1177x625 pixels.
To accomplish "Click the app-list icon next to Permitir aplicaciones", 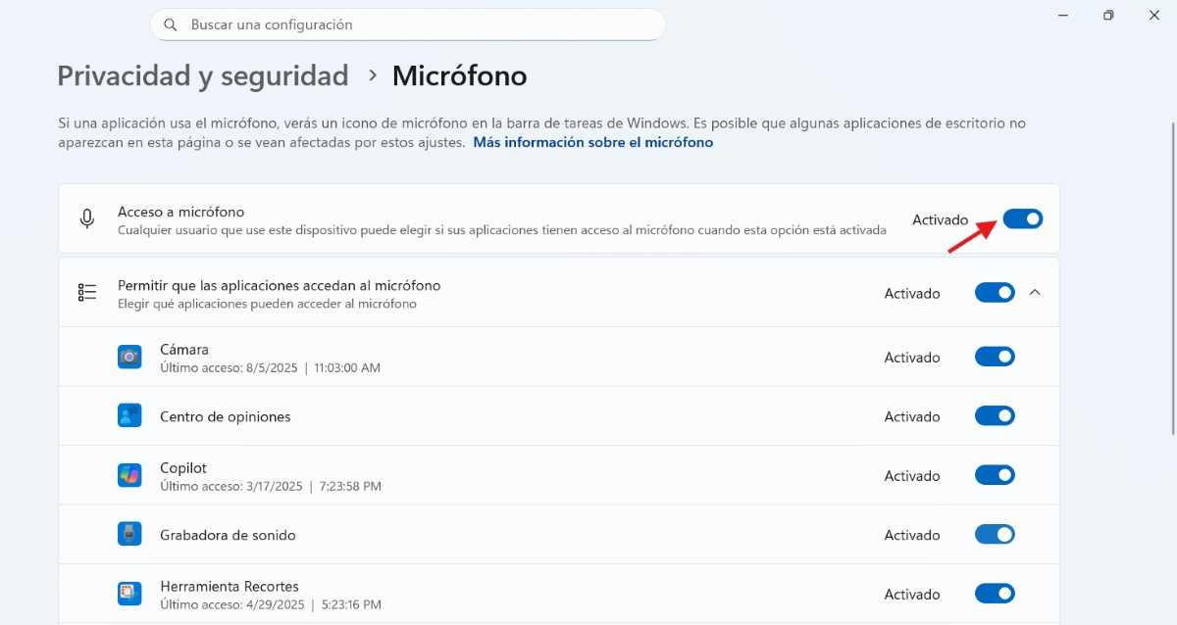I will pyautogui.click(x=86, y=291).
